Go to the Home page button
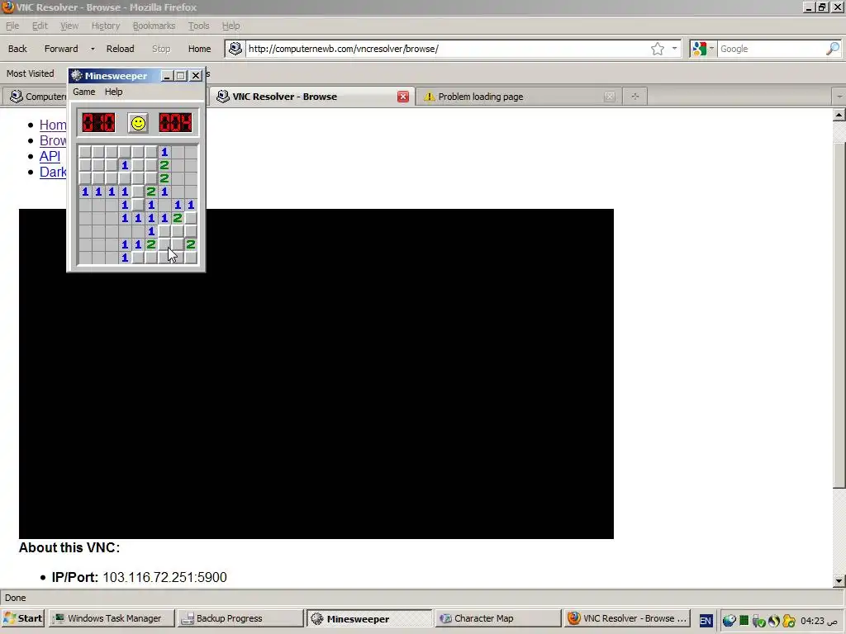This screenshot has width=846, height=634. click(x=199, y=49)
